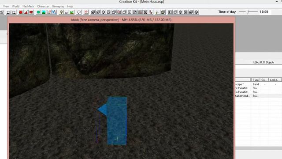Screen dimensions: 282x159
Task: Open the View menu
Action: pos(6,6)
